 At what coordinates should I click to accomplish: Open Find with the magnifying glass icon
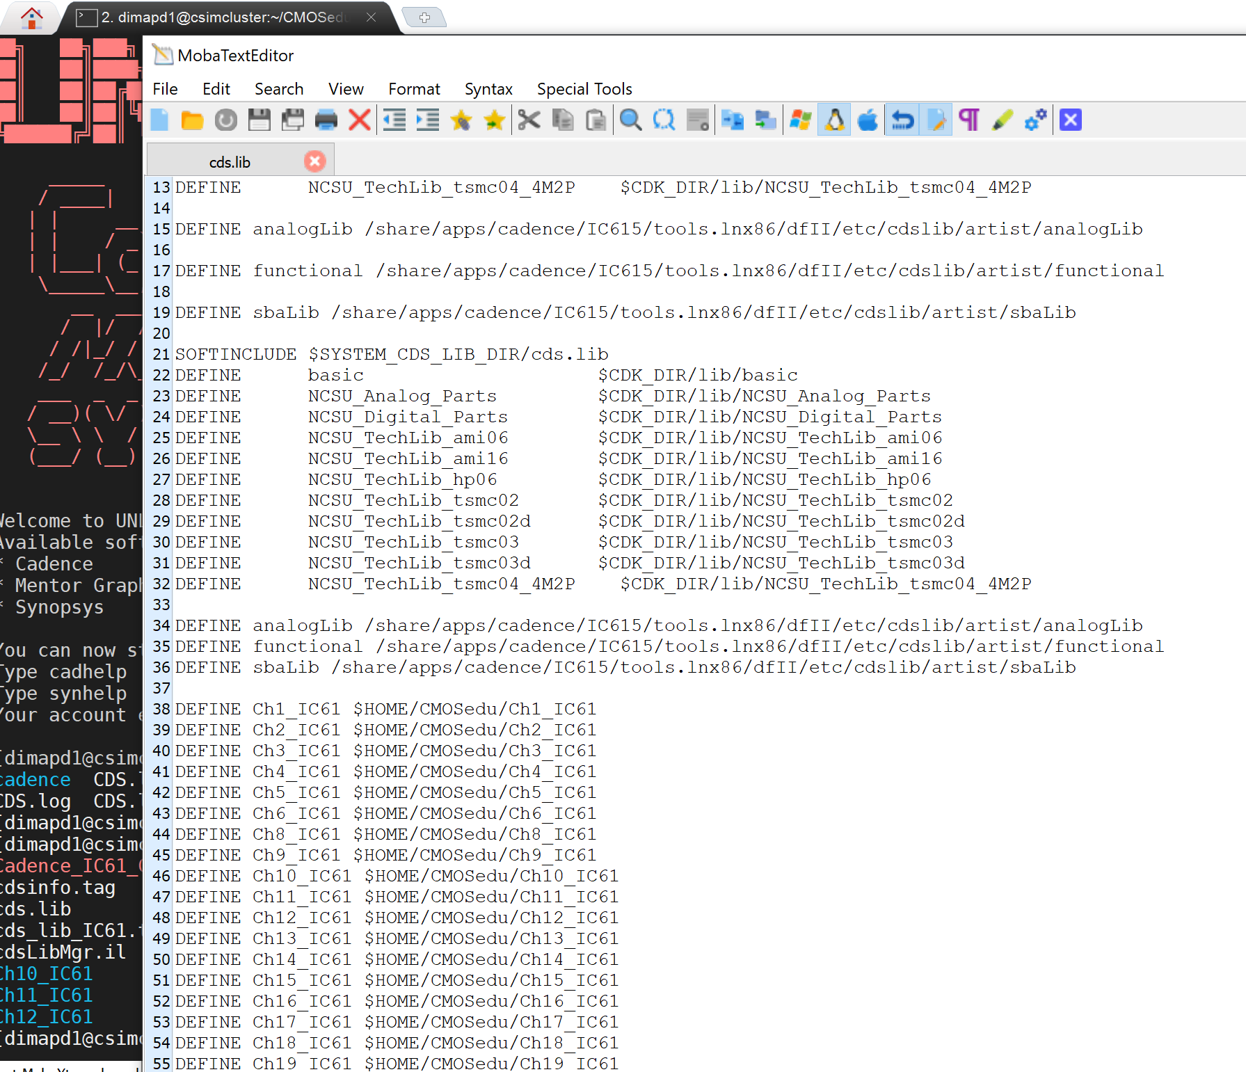click(x=630, y=120)
